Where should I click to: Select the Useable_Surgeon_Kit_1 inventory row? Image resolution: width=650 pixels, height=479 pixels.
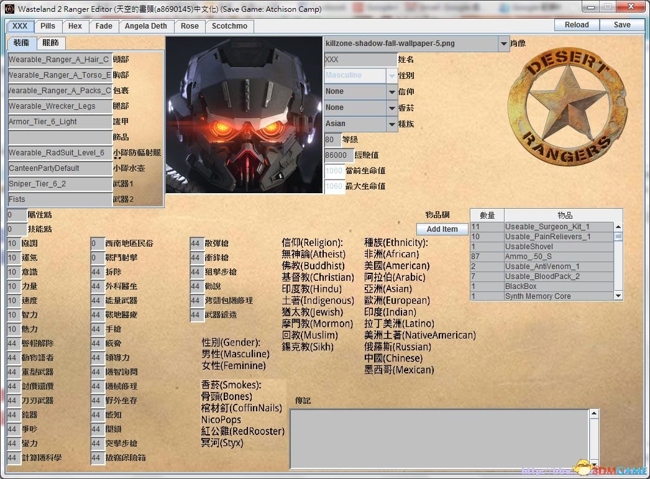542,227
